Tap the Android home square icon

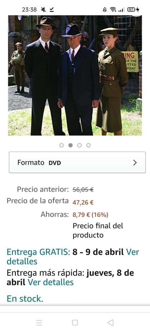[x=75, y=323]
